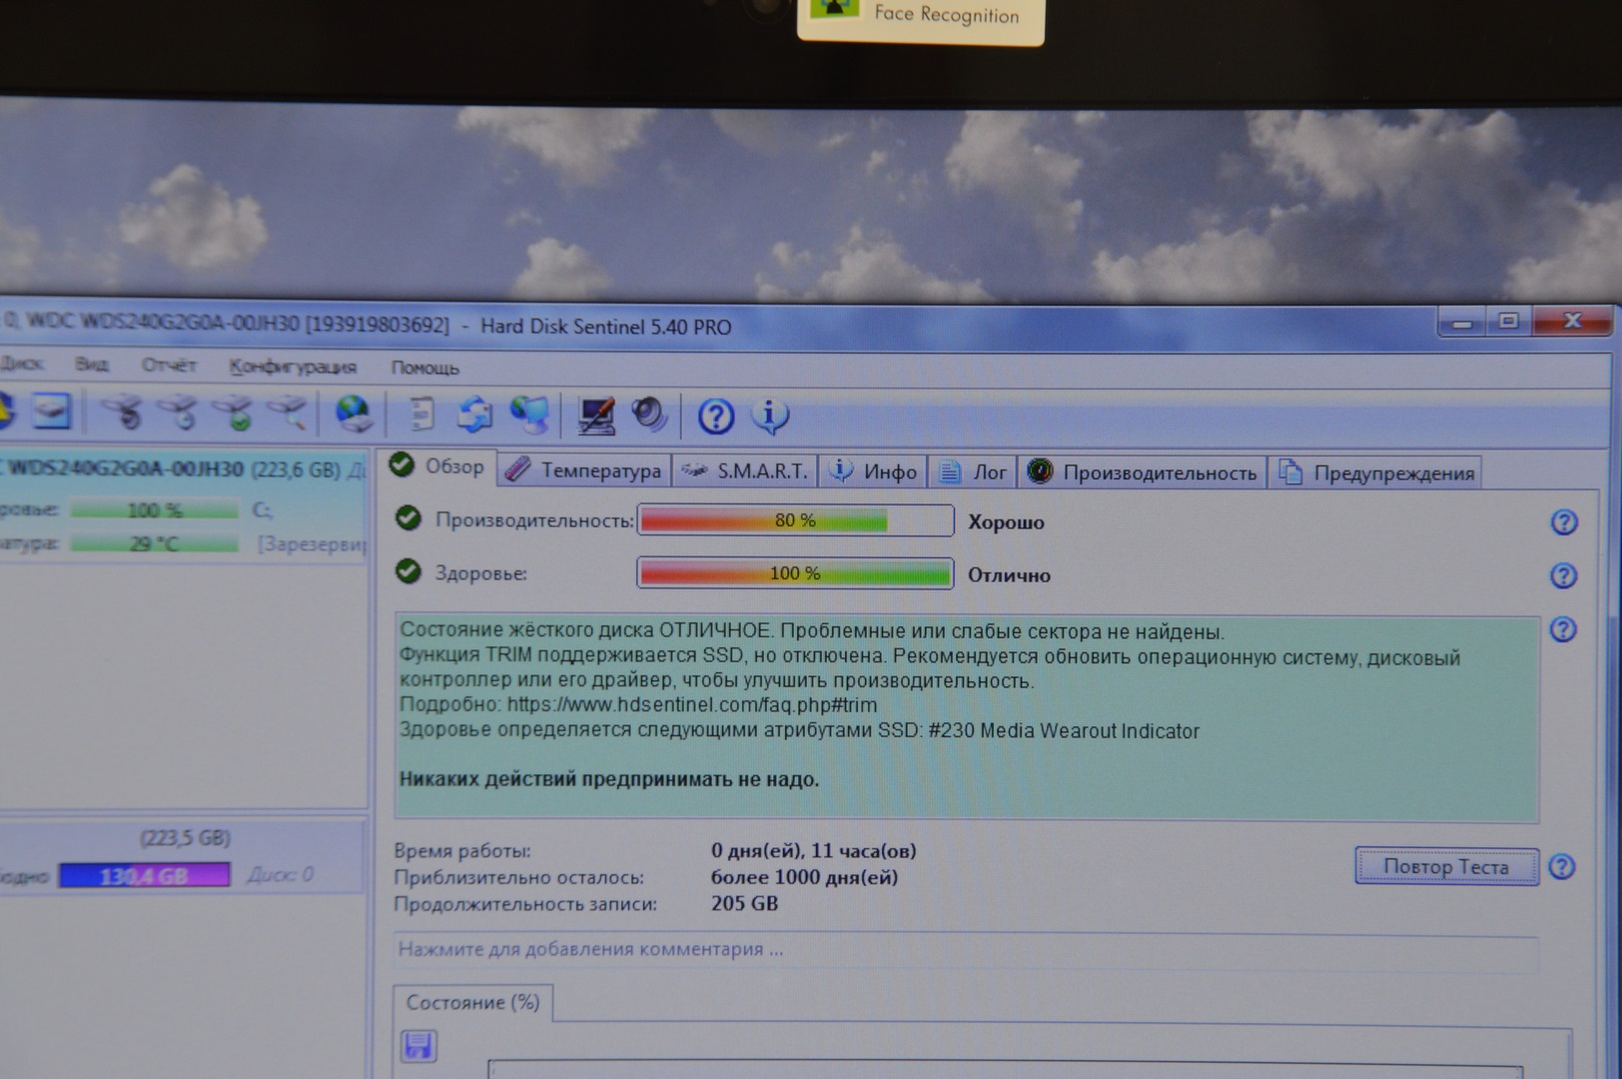The image size is (1622, 1079).
Task: Click the save floppy icon under Состояние
Action: click(418, 1046)
